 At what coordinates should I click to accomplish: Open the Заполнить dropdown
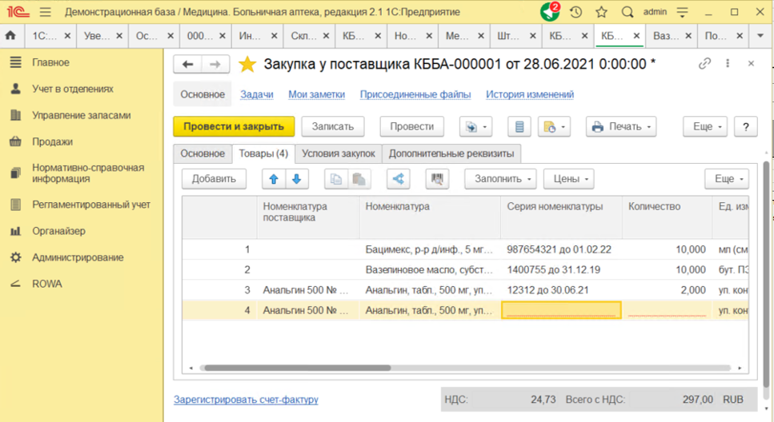pyautogui.click(x=500, y=179)
